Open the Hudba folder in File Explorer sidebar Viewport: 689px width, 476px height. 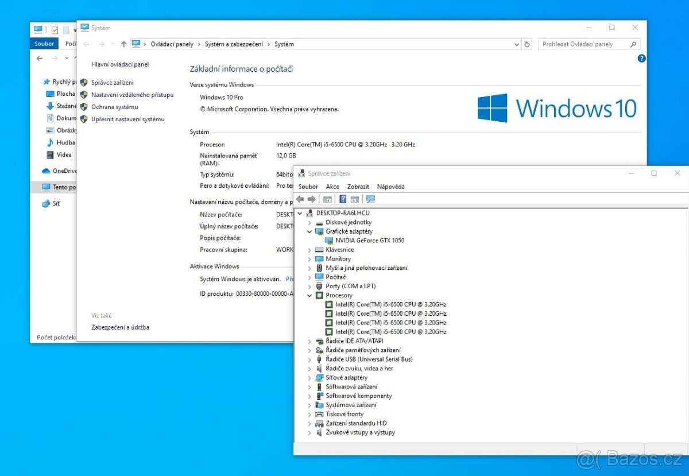click(x=65, y=142)
